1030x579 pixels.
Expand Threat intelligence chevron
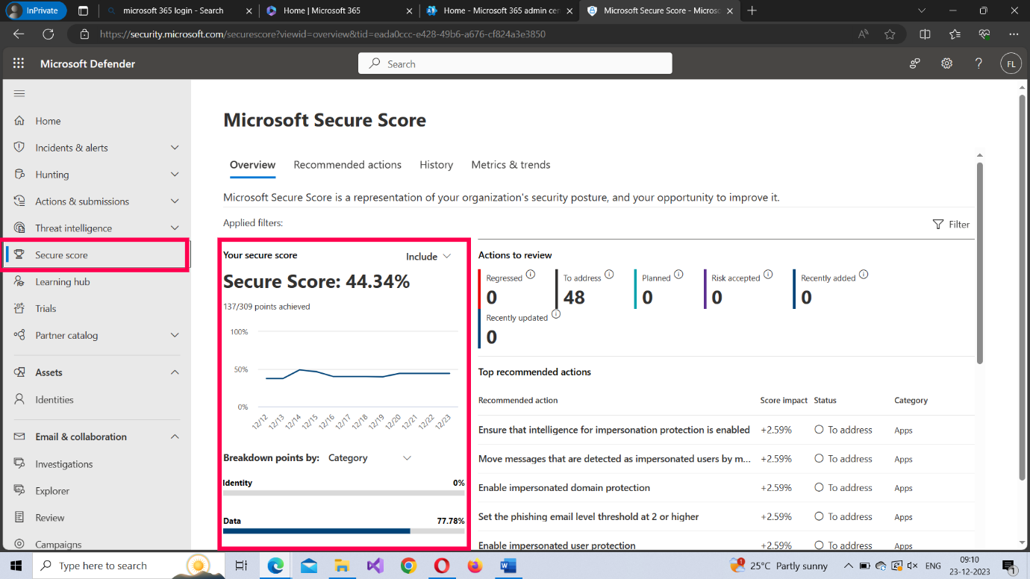point(175,228)
